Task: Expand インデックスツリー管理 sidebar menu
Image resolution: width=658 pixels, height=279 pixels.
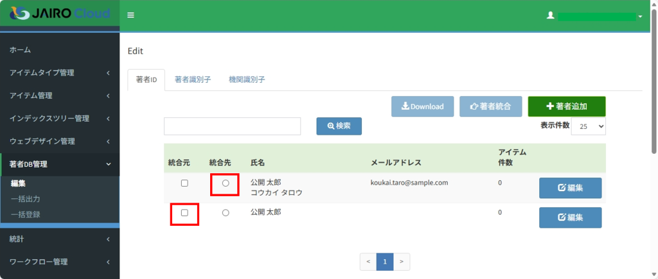Action: (60, 119)
